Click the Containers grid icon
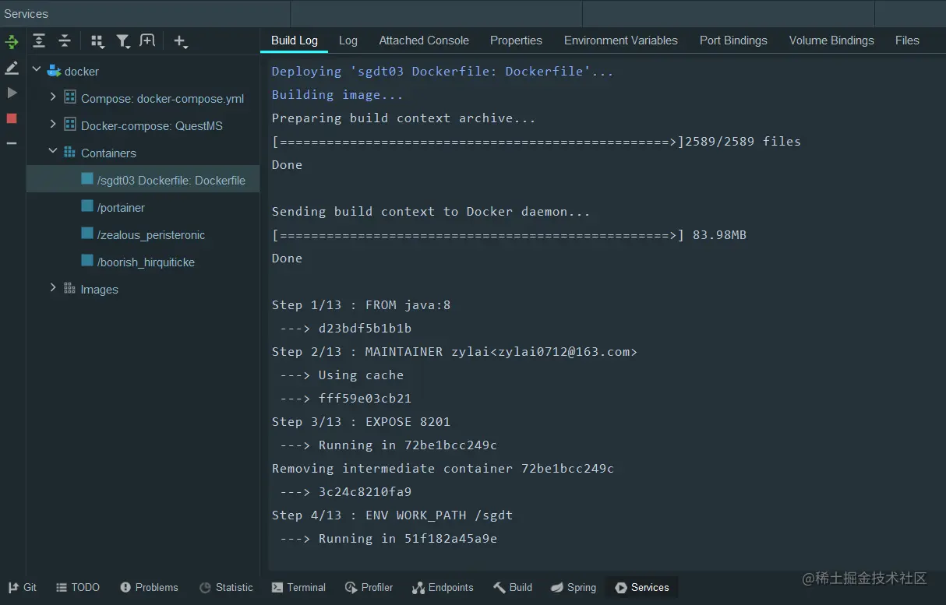 (69, 152)
